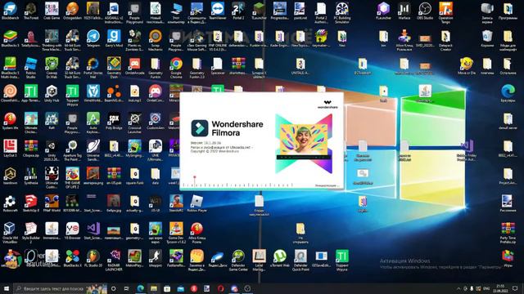This screenshot has width=524, height=294.
Task: Select the Recycle Bin (Корзина) icon
Action: click(487, 38)
